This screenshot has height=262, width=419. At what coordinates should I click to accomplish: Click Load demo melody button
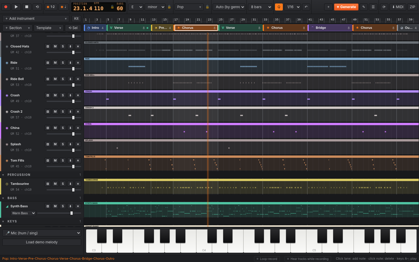click(42, 242)
